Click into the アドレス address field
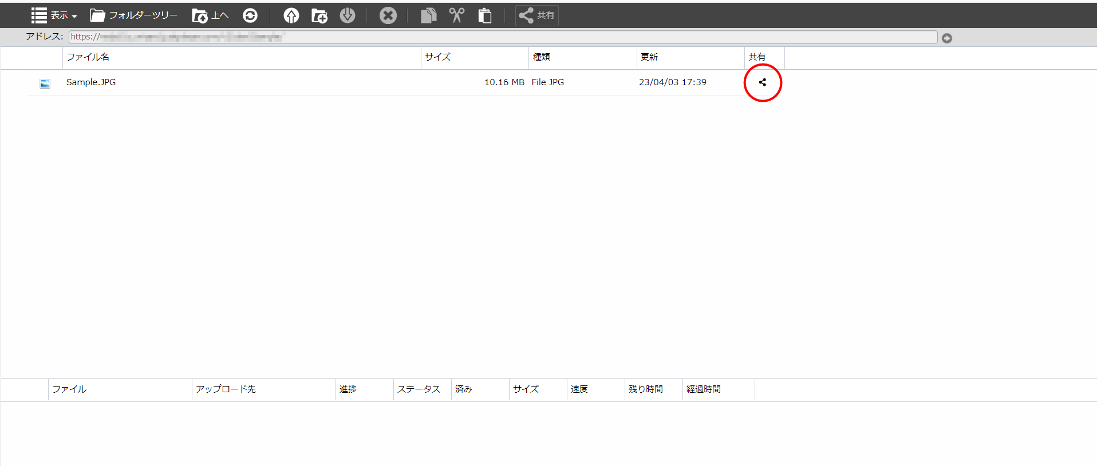This screenshot has width=1097, height=466. pos(502,37)
